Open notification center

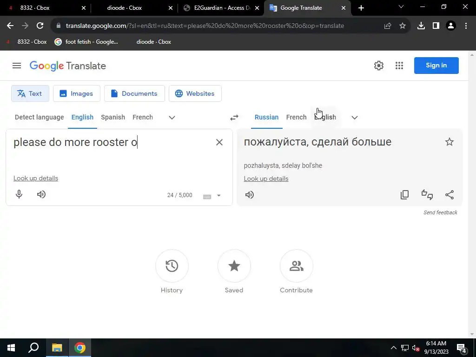(x=462, y=348)
